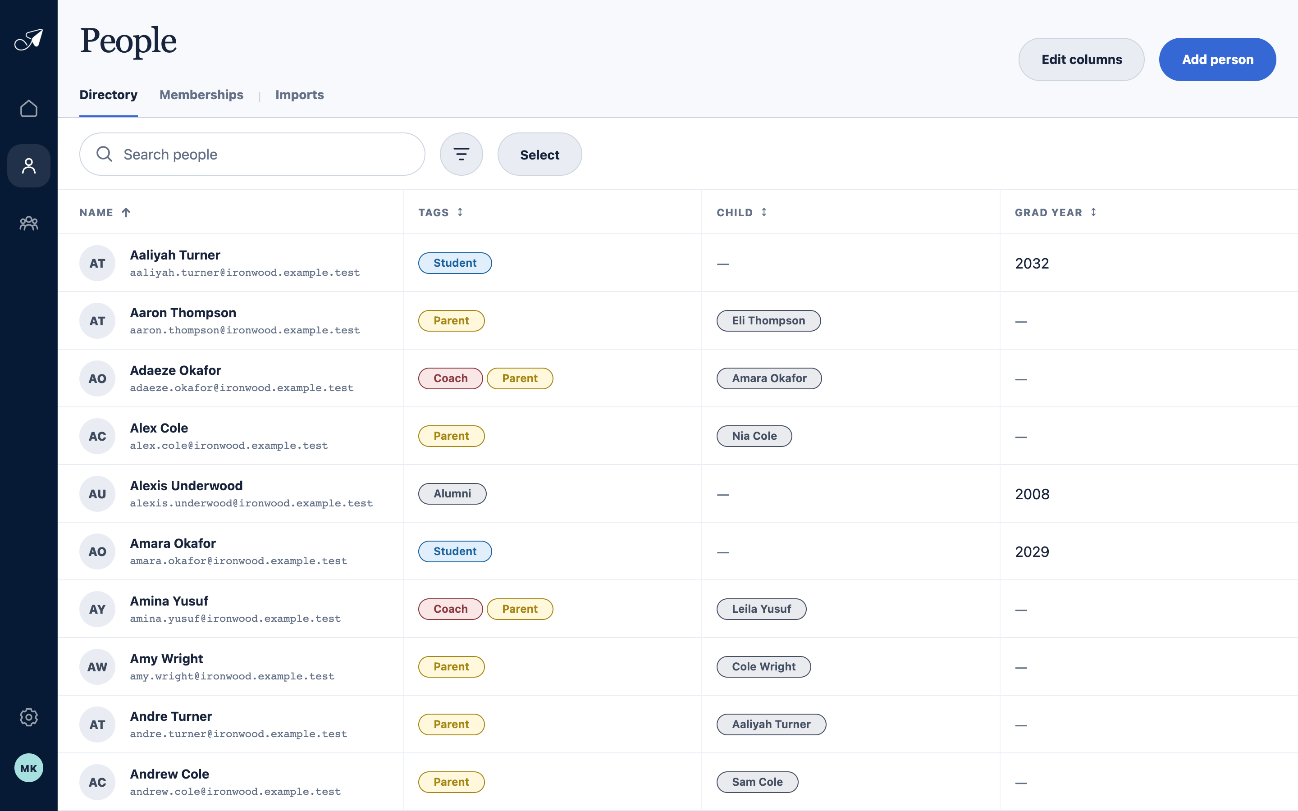Click Amara Okafor's Student tag
Viewport: 1298px width, 811px height.
[x=455, y=551]
